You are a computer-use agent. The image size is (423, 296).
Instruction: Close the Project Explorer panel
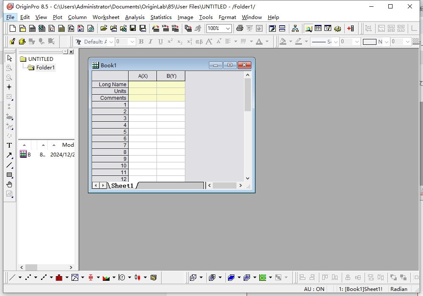pos(71,52)
